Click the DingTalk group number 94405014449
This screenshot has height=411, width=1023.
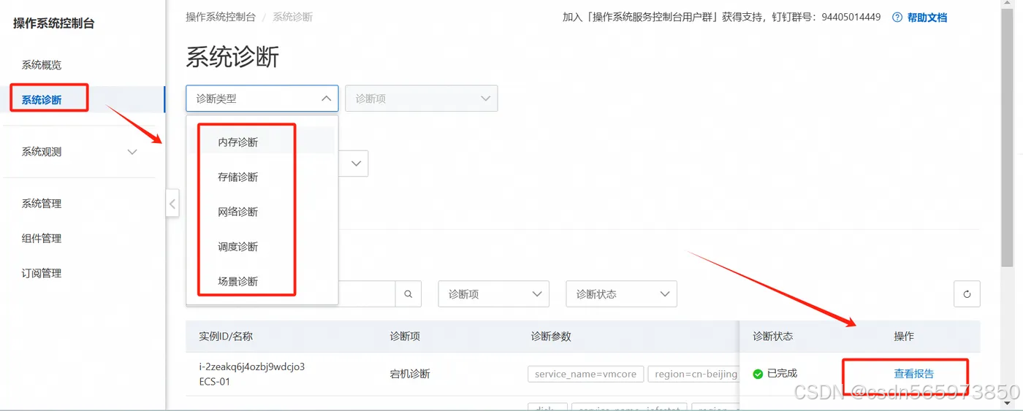point(851,18)
